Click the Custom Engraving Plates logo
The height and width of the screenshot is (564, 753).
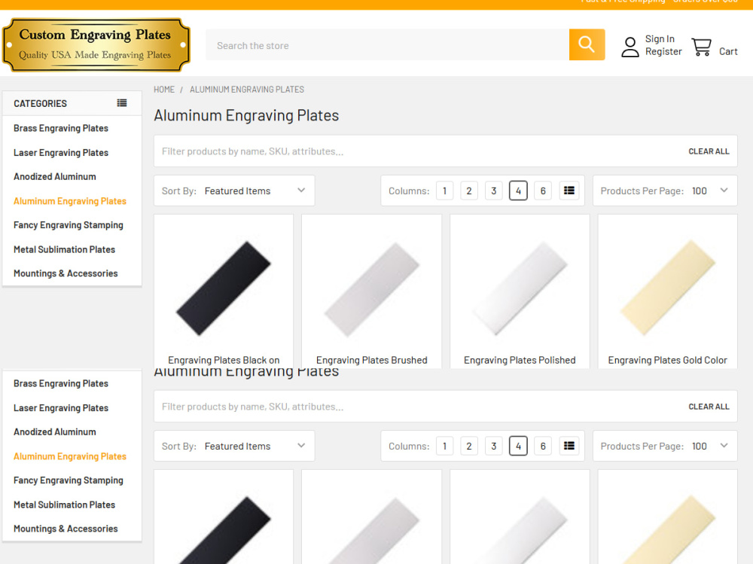pyautogui.click(x=96, y=45)
